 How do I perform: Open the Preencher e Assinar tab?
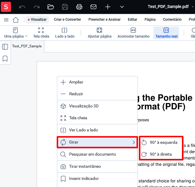point(104,20)
